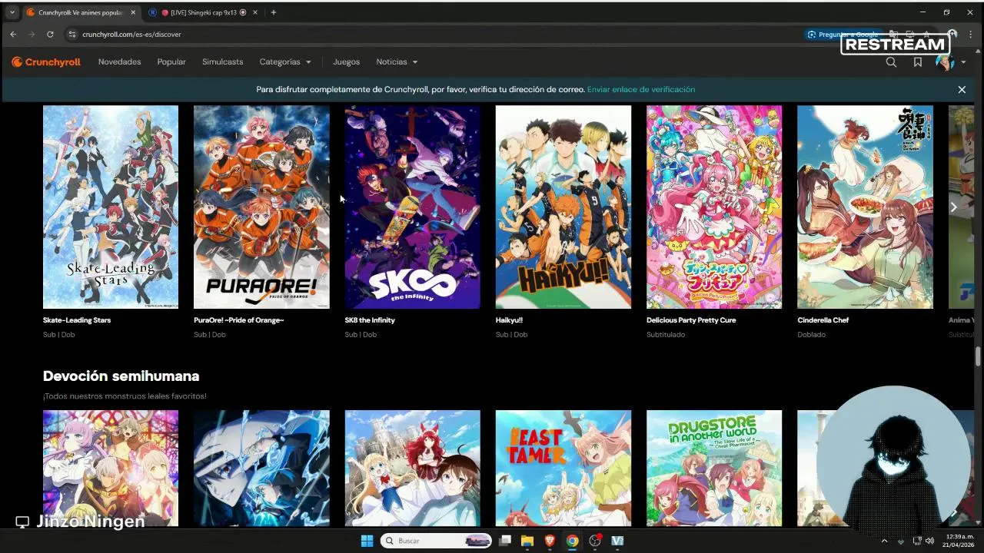Screen dimensions: 984x553
Task: Expand the Categorías dropdown
Action: click(x=285, y=62)
